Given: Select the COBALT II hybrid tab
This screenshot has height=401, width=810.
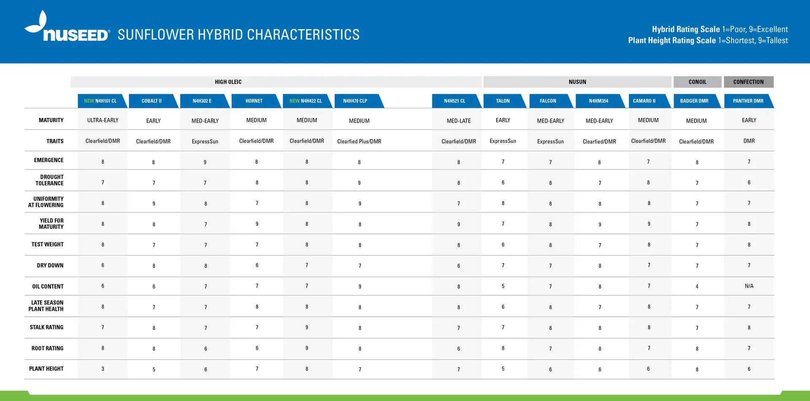Looking at the screenshot, I should [x=151, y=101].
